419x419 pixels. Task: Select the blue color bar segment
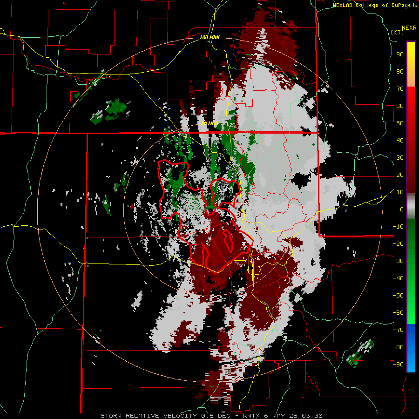pos(411,348)
